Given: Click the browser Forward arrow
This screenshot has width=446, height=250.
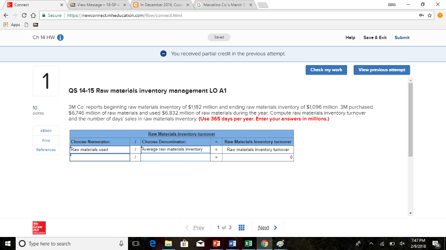Looking at the screenshot, I should (x=15, y=15).
